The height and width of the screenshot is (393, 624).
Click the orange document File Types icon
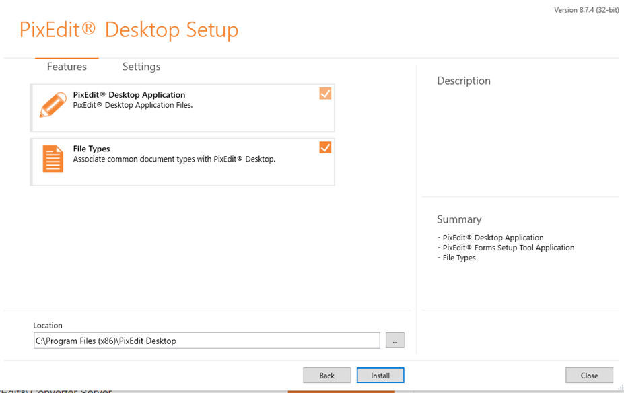53,159
